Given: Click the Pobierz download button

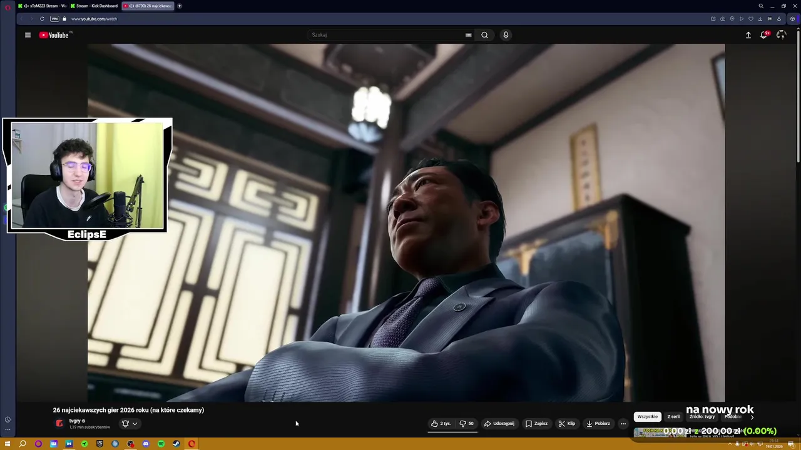Looking at the screenshot, I should tap(598, 424).
